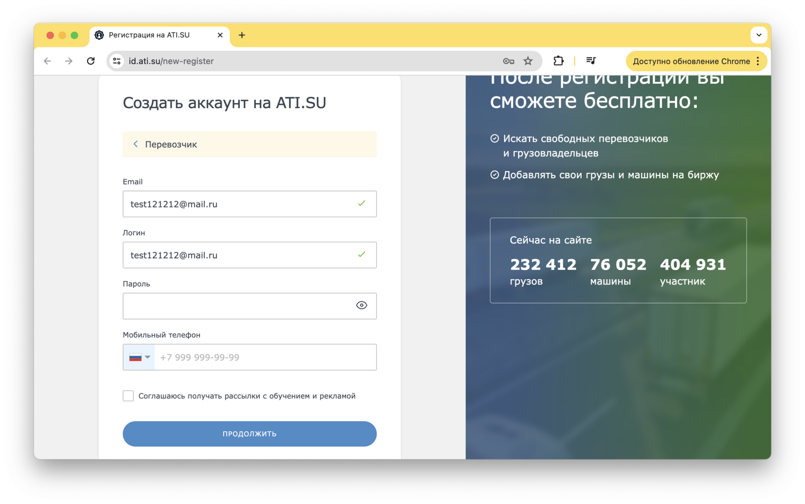Open the saved passwords key icon
This screenshot has height=504, width=805.
pos(508,61)
